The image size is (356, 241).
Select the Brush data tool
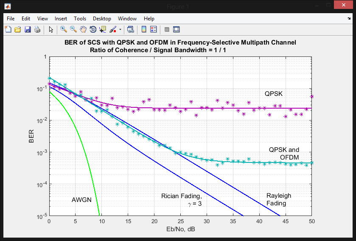point(113,29)
